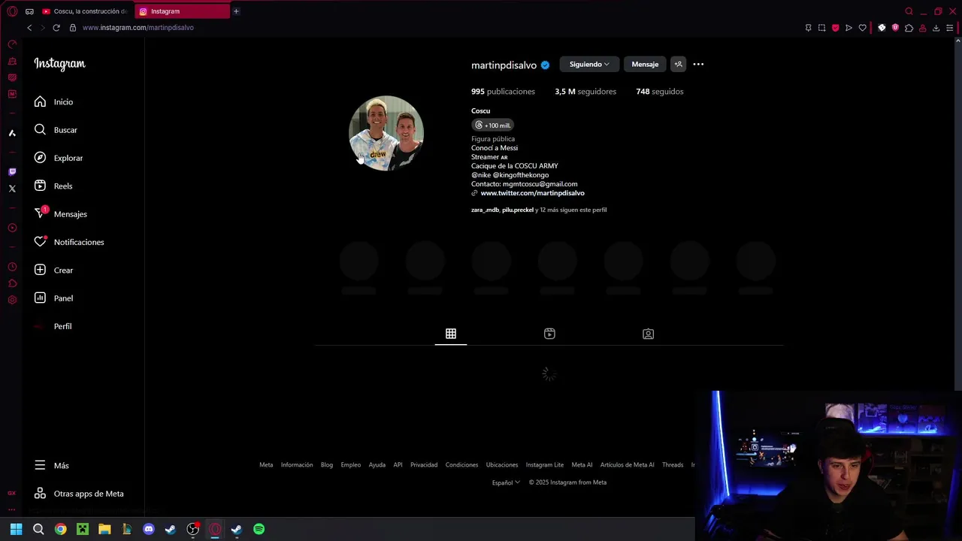Switch to the Reels profile tab
This screenshot has width=962, height=541.
549,334
